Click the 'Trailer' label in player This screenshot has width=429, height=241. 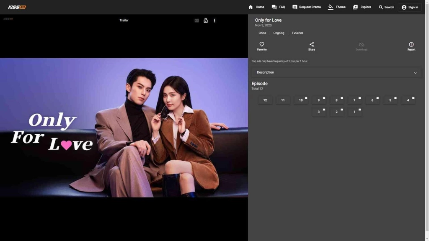tap(124, 20)
